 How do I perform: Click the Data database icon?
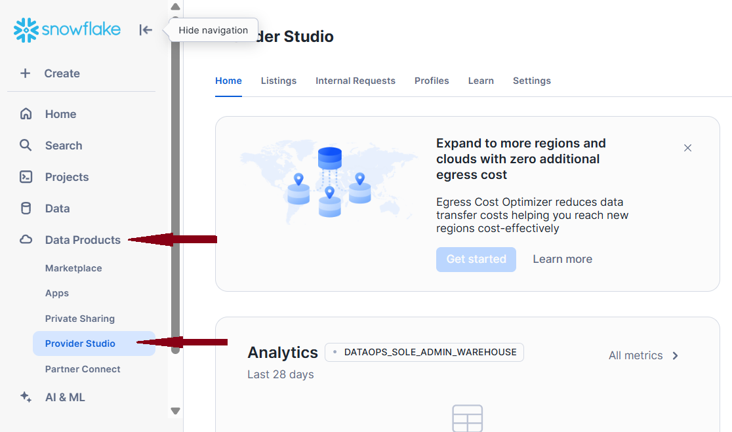coord(26,208)
